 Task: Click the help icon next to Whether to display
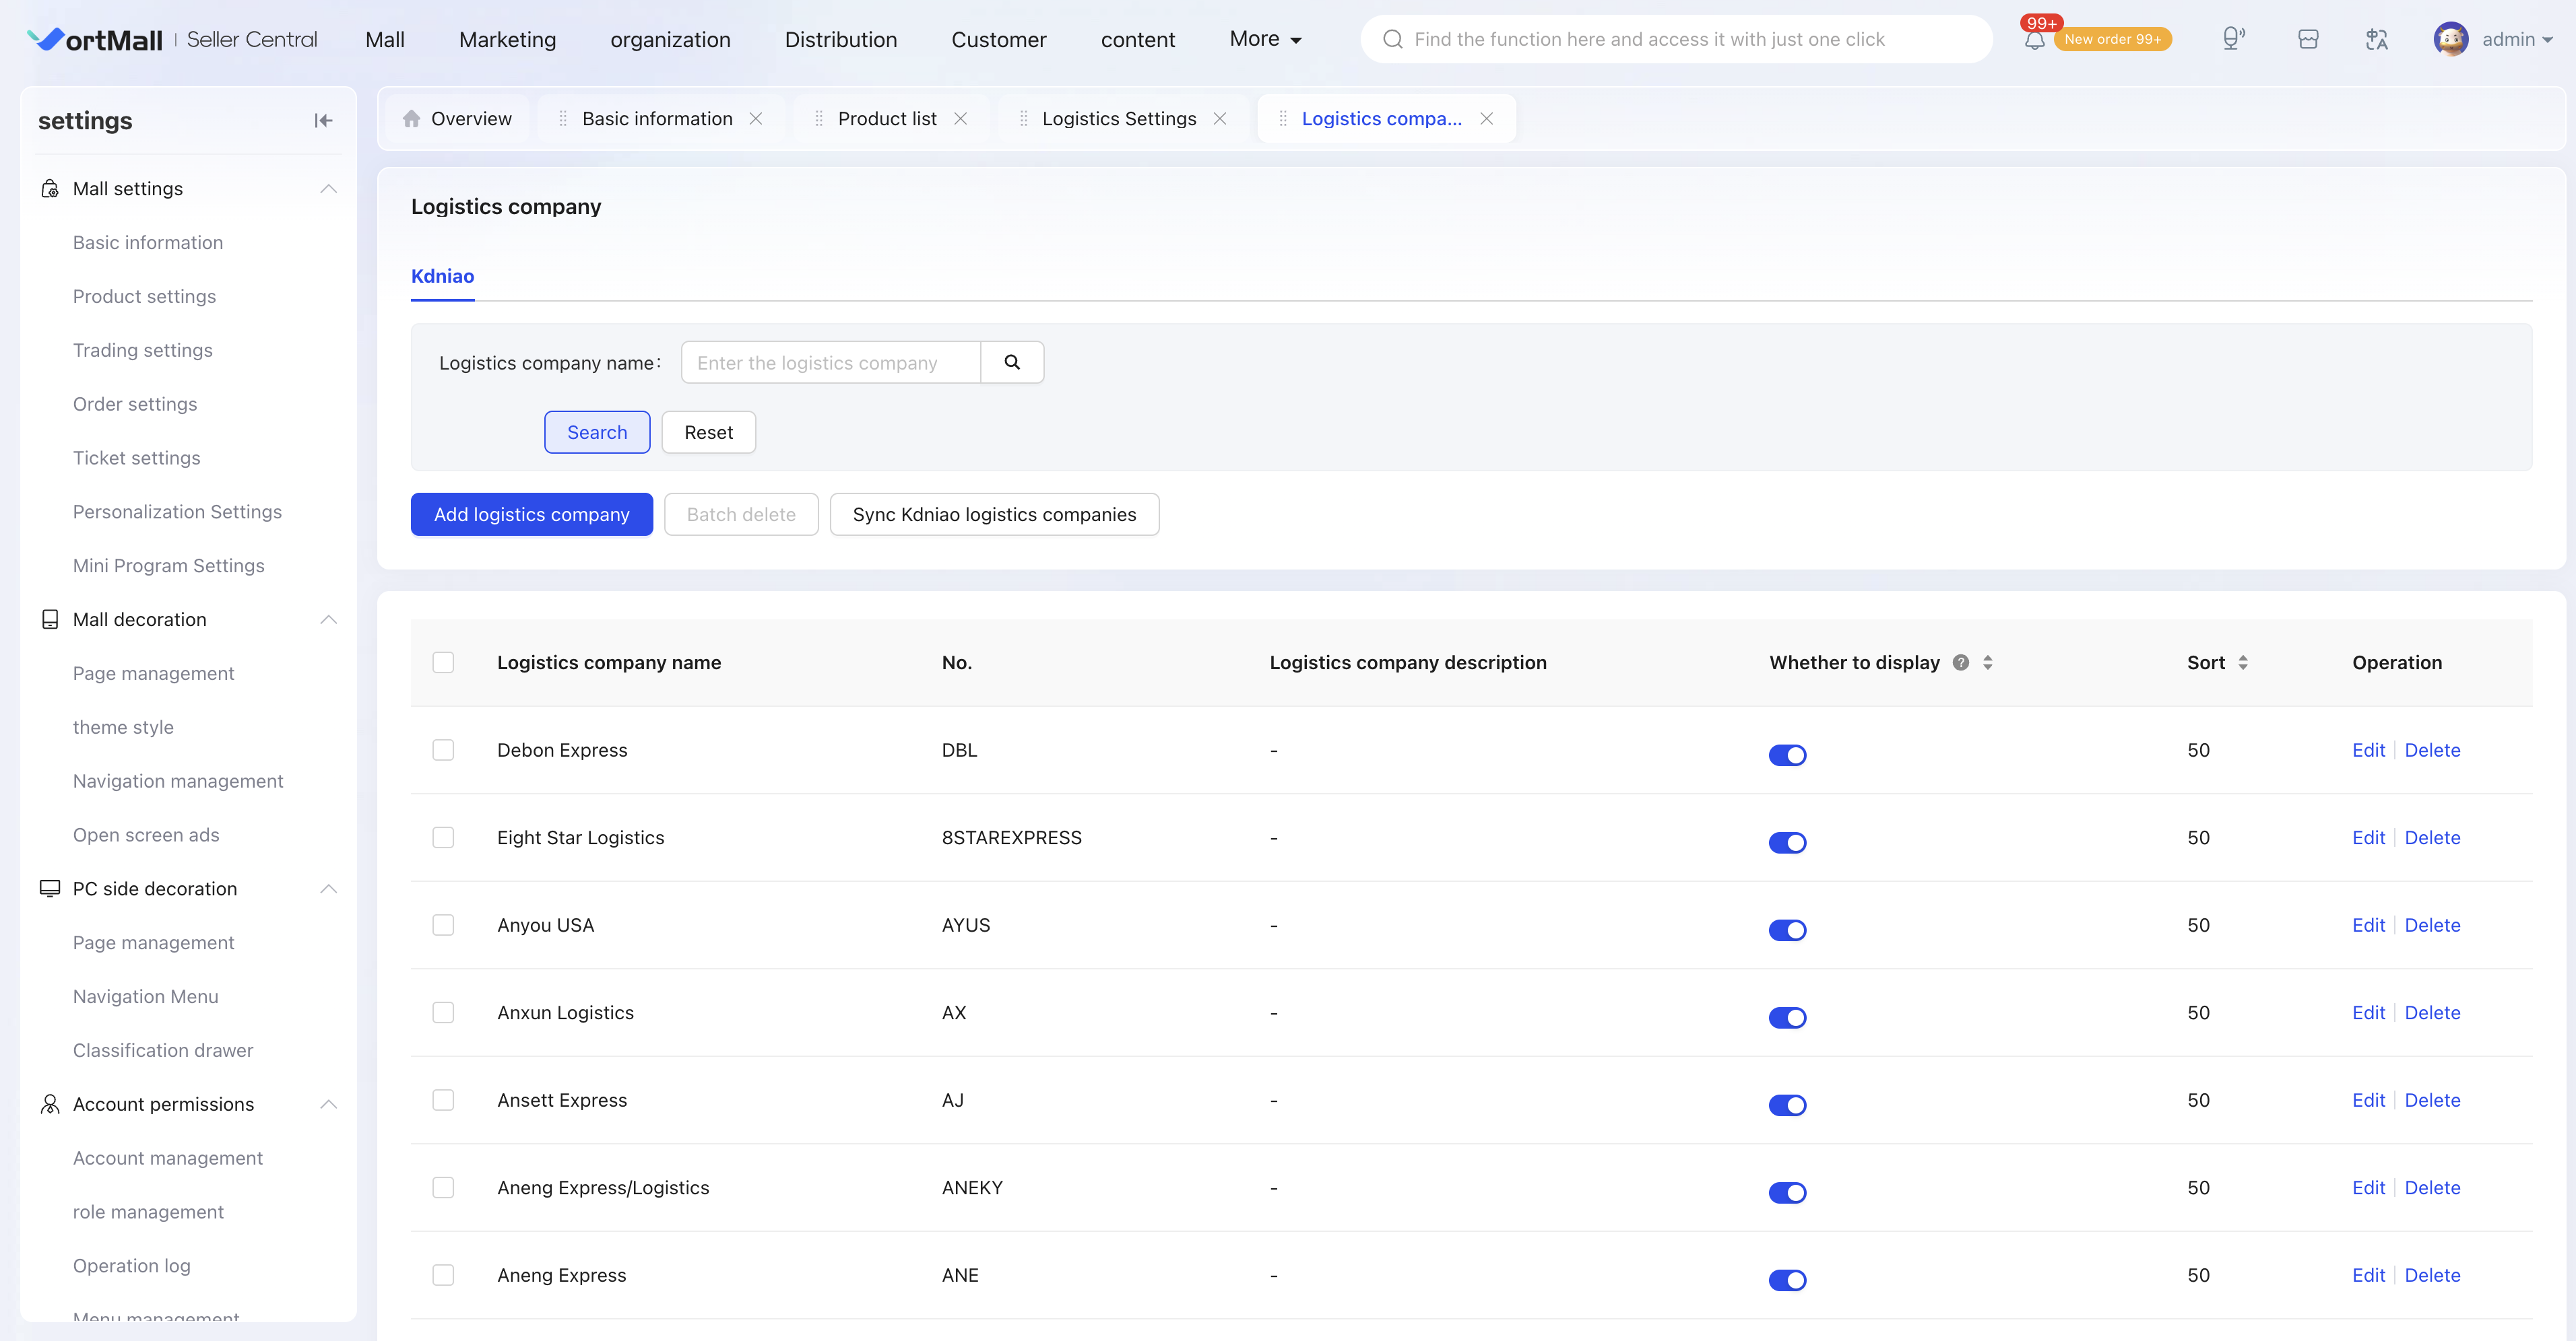click(x=1961, y=662)
